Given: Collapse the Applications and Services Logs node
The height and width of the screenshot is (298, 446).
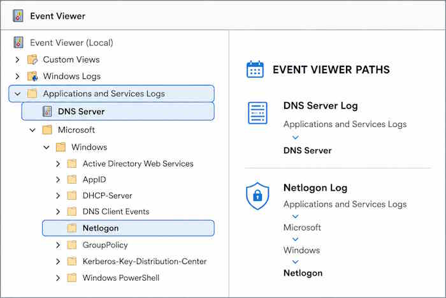Looking at the screenshot, I should tap(18, 93).
